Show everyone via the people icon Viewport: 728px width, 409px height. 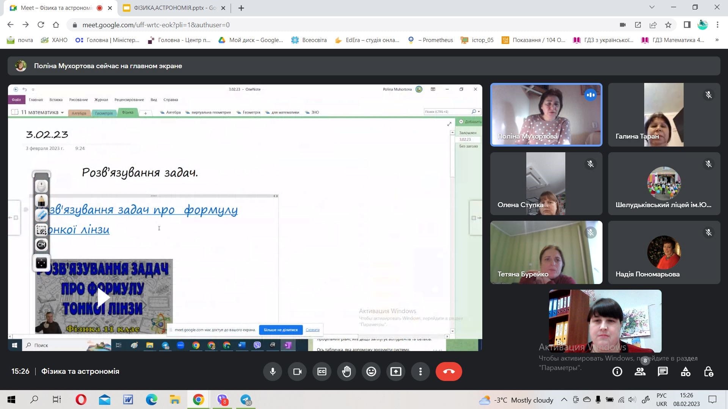640,372
